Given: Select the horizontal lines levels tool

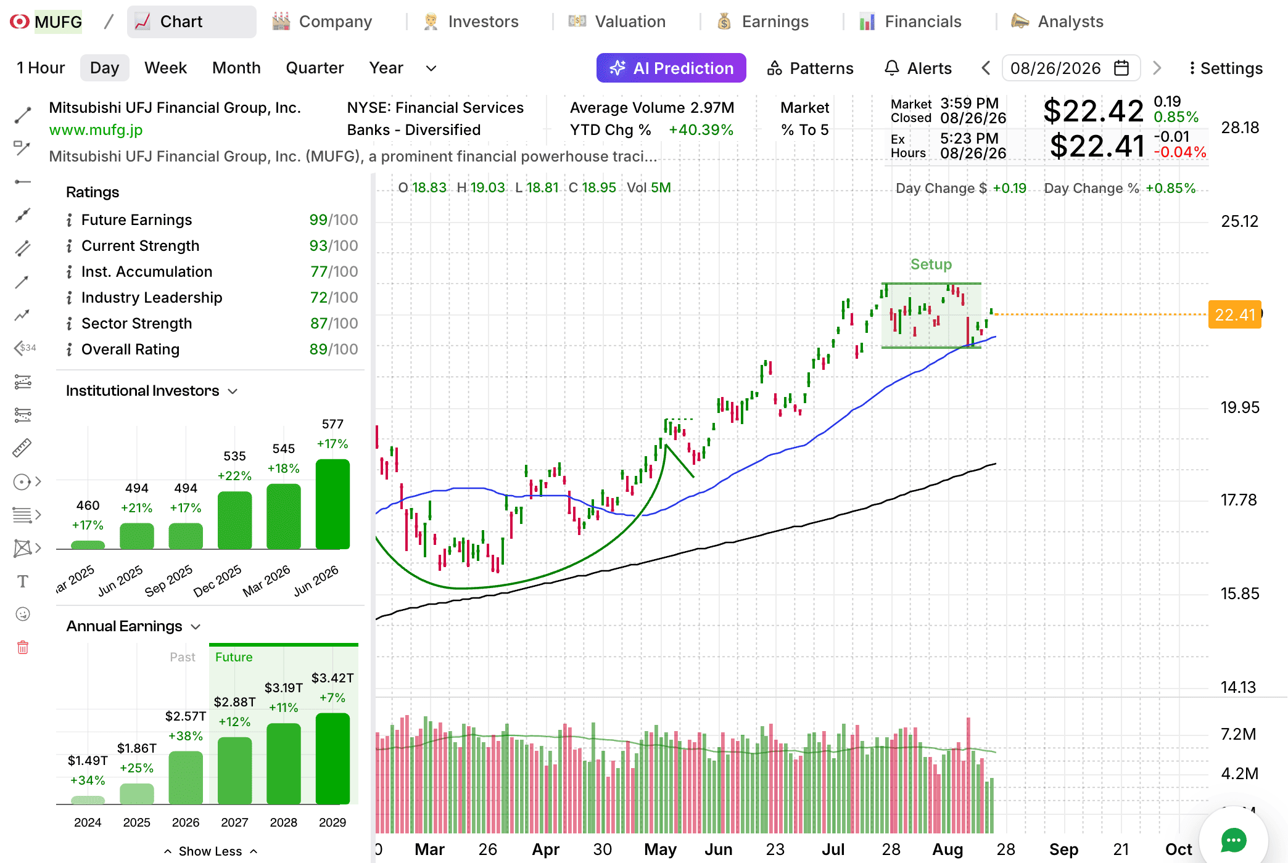Looking at the screenshot, I should (22, 515).
